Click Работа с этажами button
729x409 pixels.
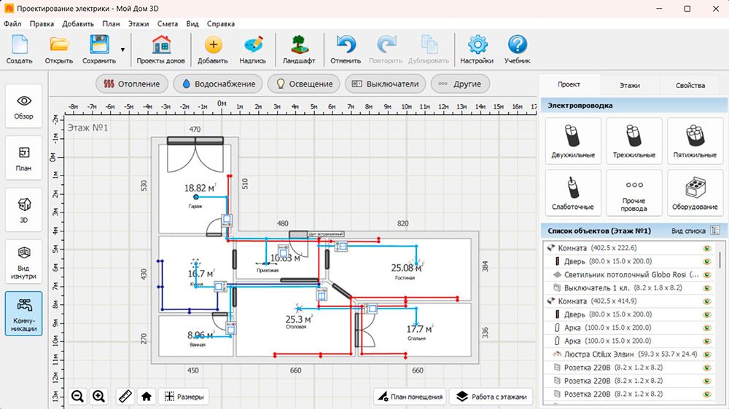pyautogui.click(x=492, y=397)
